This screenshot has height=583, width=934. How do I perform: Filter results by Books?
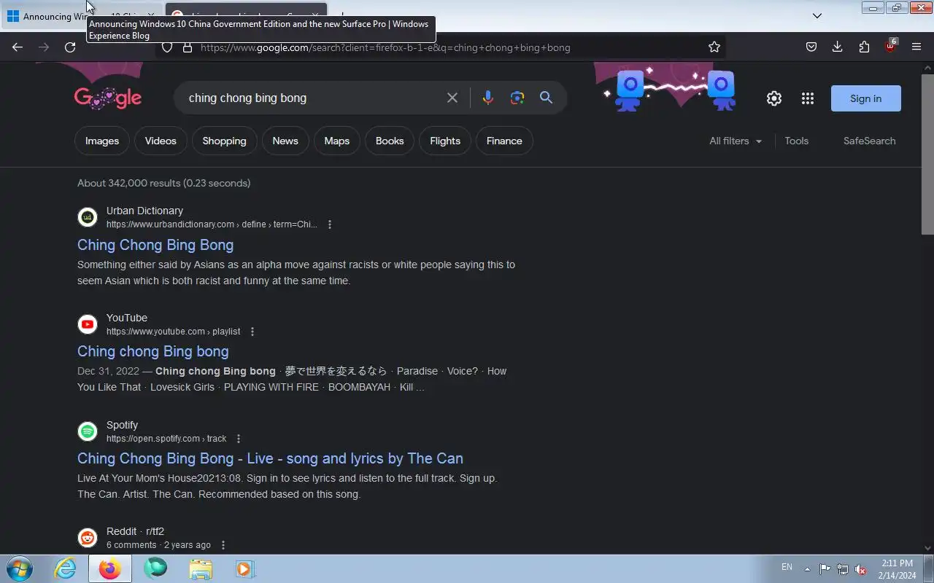coord(390,141)
